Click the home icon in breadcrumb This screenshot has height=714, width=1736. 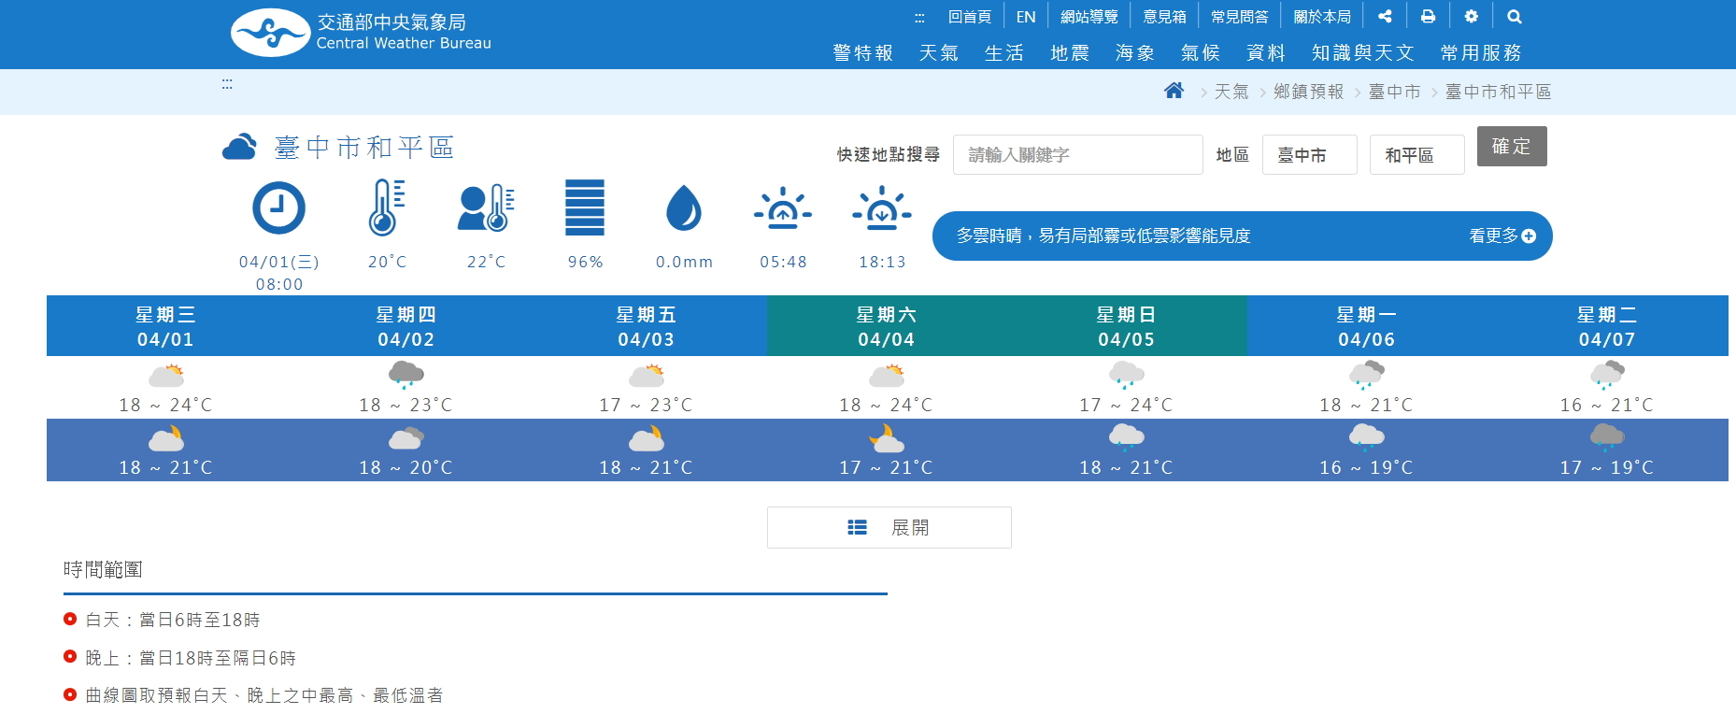click(x=1174, y=91)
